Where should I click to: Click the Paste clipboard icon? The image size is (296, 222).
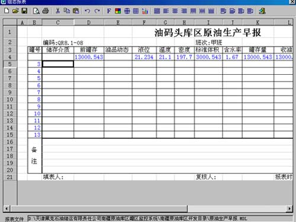(76, 11)
